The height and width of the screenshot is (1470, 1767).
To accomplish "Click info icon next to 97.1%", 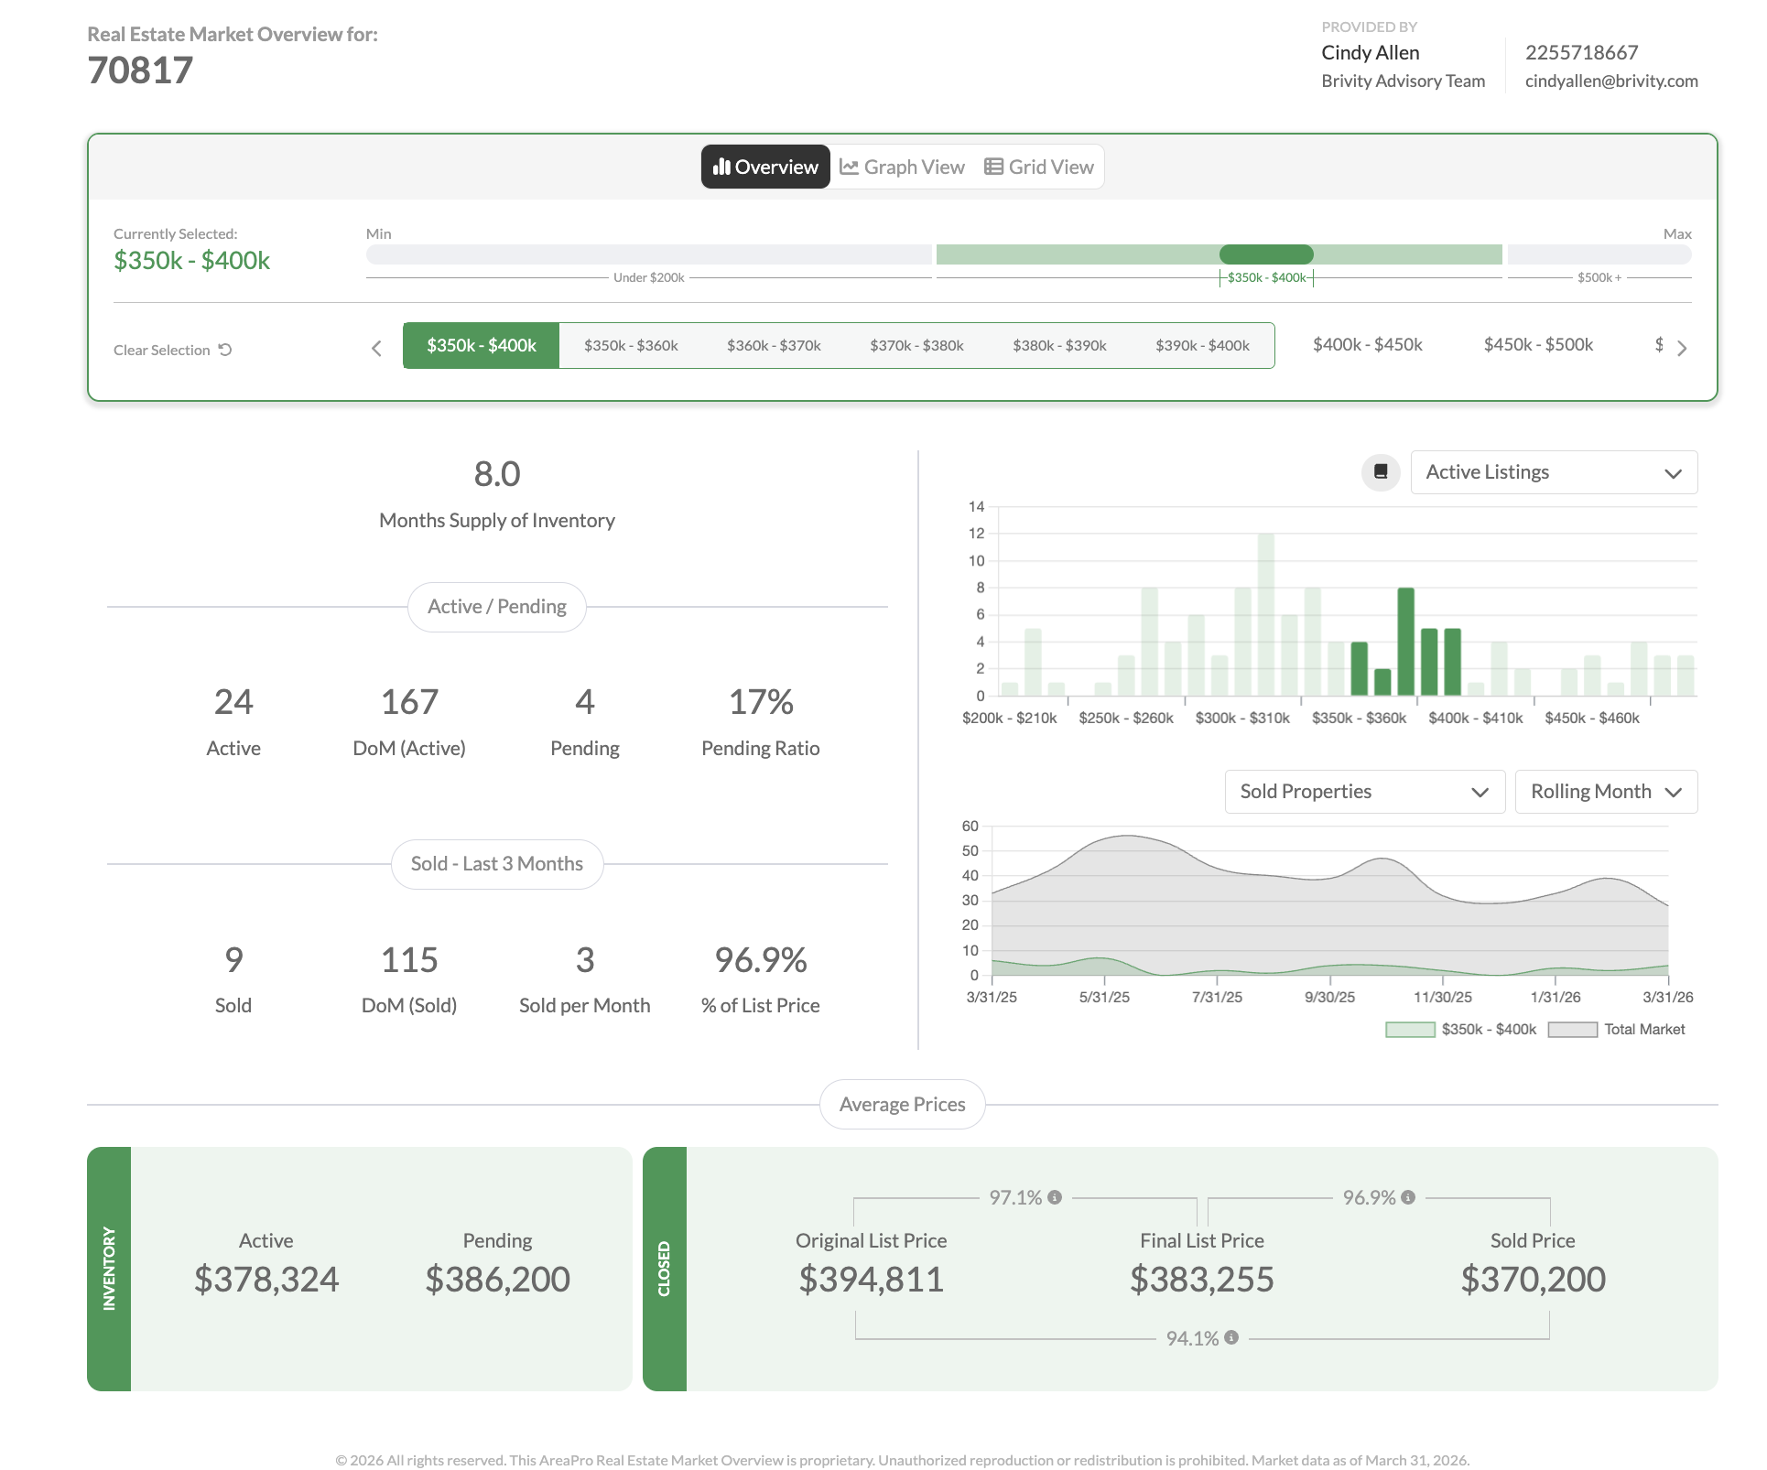I will tap(1055, 1197).
